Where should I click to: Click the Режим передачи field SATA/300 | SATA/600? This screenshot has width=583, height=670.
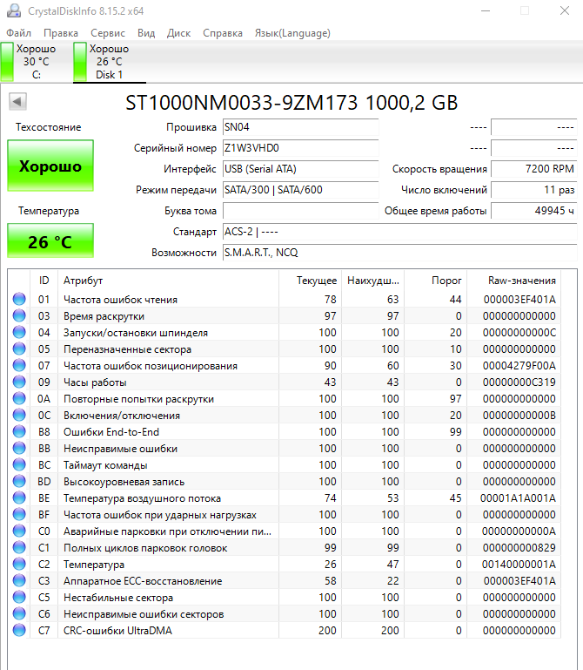(x=300, y=190)
